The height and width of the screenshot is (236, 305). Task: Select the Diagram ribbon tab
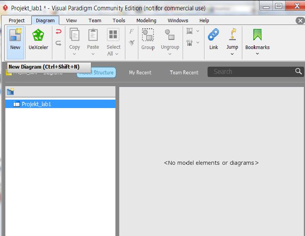[x=45, y=20]
